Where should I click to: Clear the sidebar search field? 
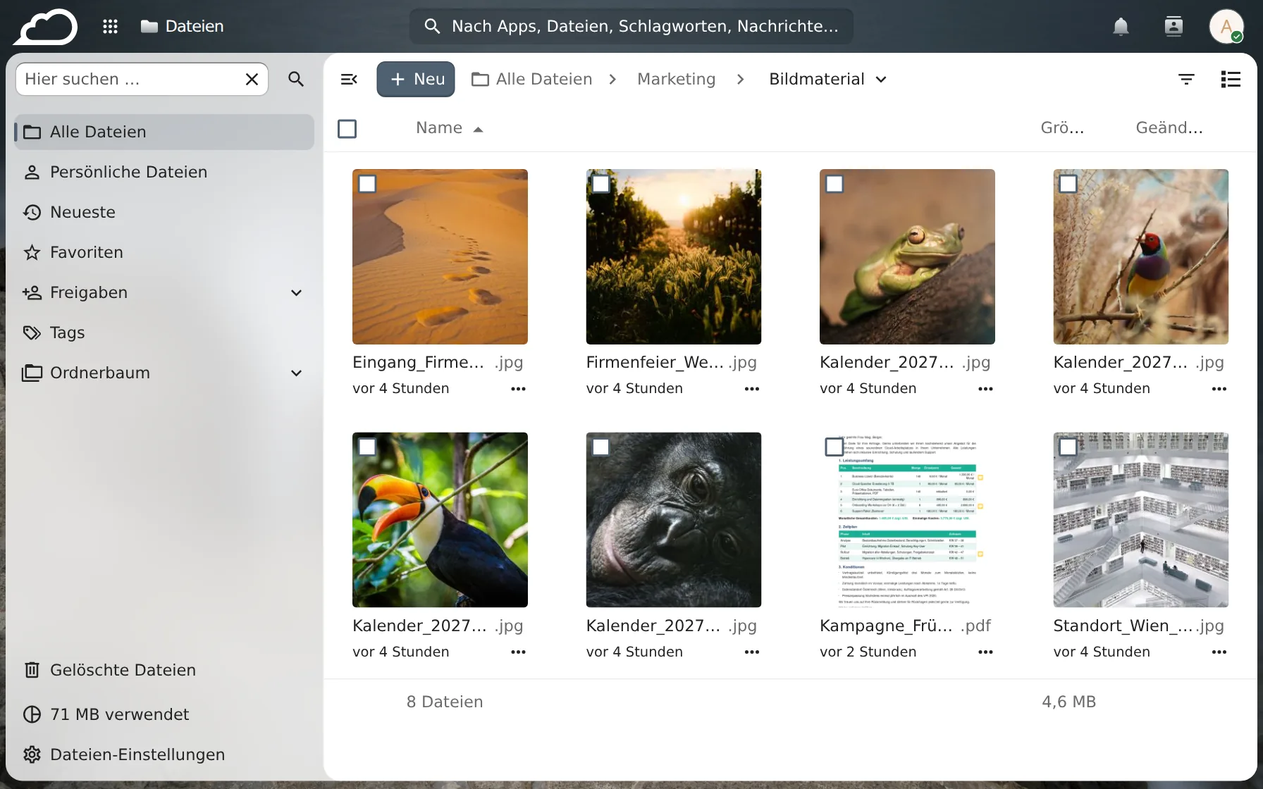252,80
